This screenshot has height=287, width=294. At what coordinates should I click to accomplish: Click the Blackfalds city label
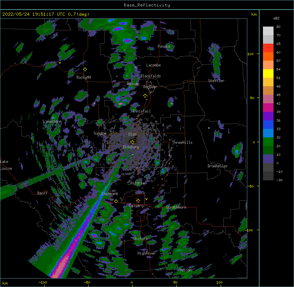click(x=150, y=76)
